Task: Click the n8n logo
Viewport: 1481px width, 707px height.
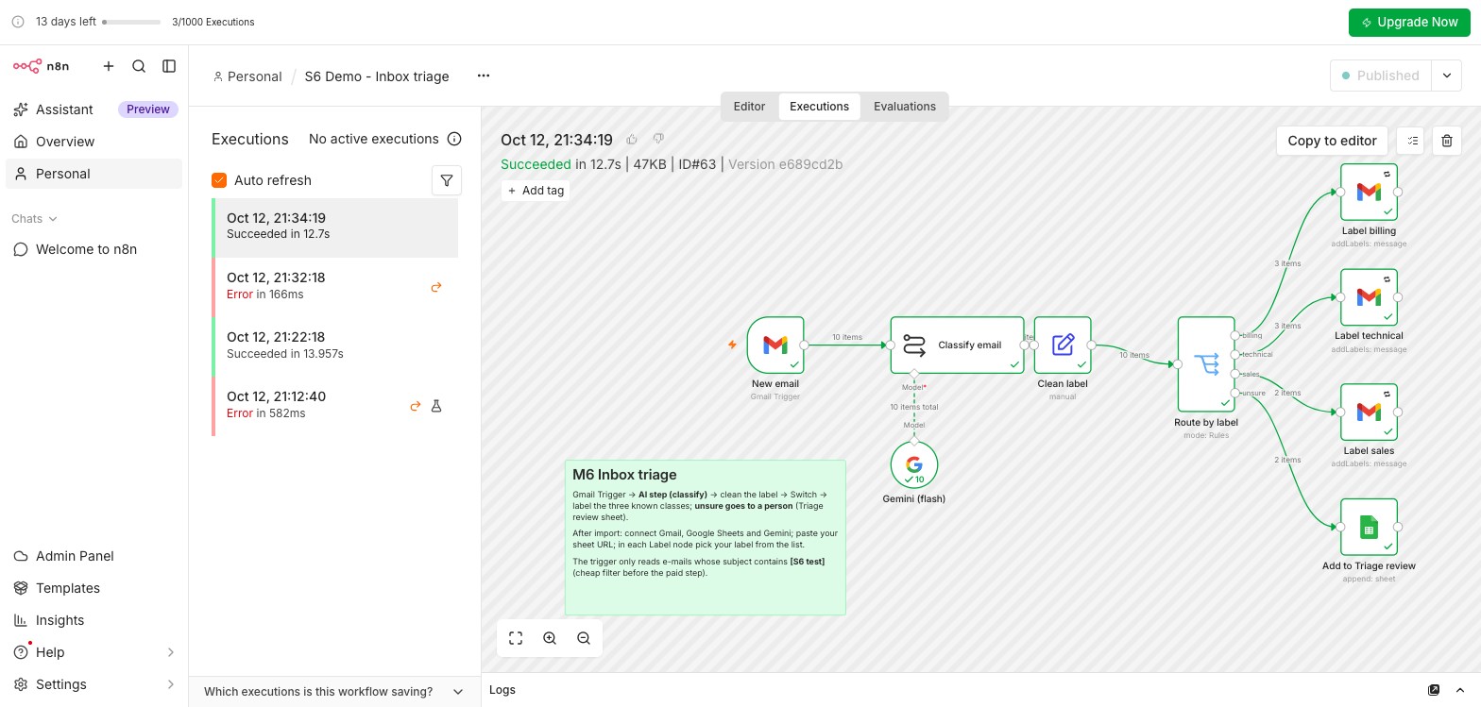Action: pos(41,66)
